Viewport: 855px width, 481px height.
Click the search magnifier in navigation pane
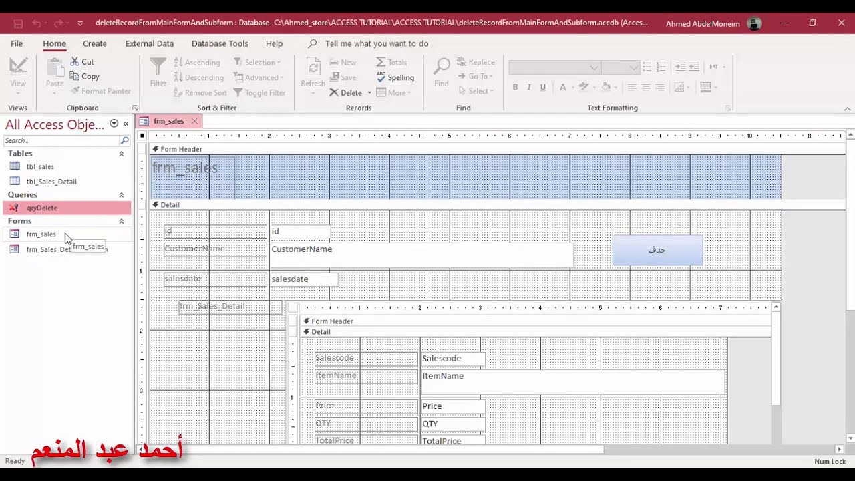tap(124, 140)
